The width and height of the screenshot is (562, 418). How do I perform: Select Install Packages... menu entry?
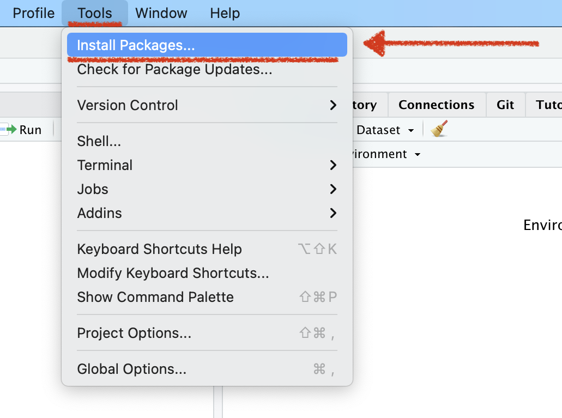point(136,45)
